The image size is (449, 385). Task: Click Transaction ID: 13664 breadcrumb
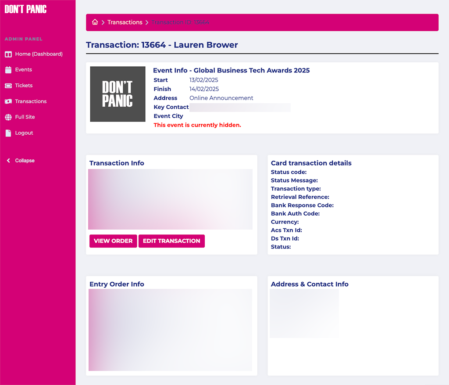tap(180, 22)
